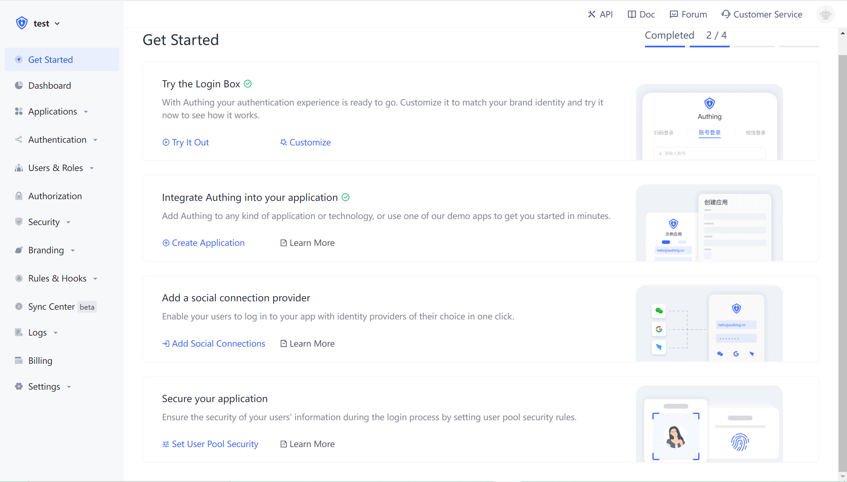Click the Authorization lock icon
Image resolution: width=847 pixels, height=482 pixels.
click(19, 196)
